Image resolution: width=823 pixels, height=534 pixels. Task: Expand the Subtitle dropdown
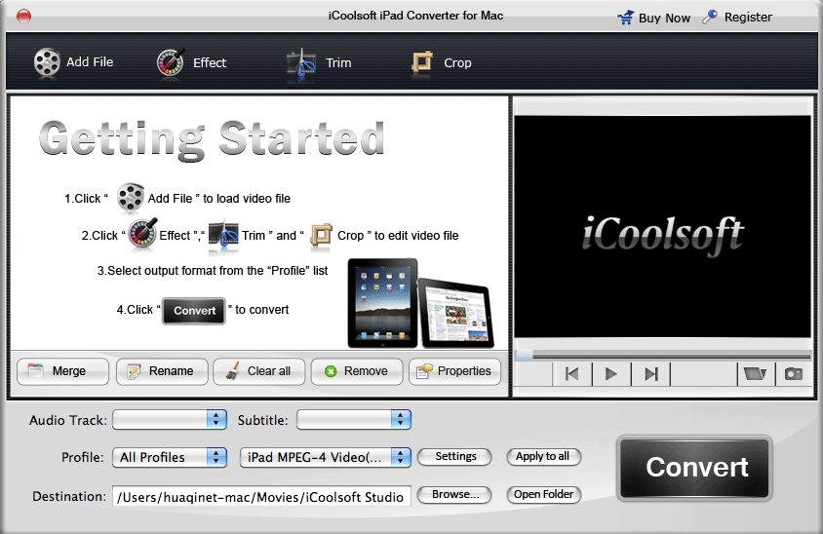click(354, 420)
